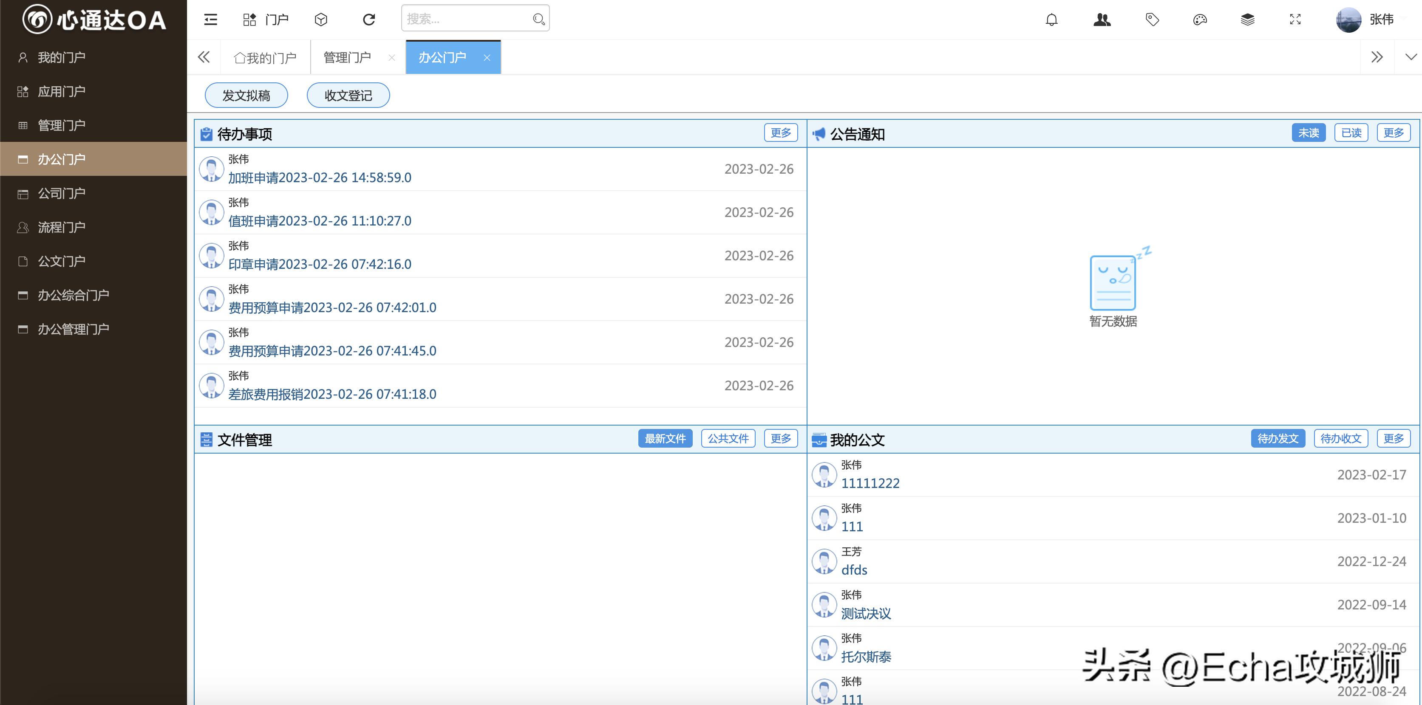Expand hidden tabs via the right chevron
This screenshot has width=1422, height=705.
pos(1377,57)
